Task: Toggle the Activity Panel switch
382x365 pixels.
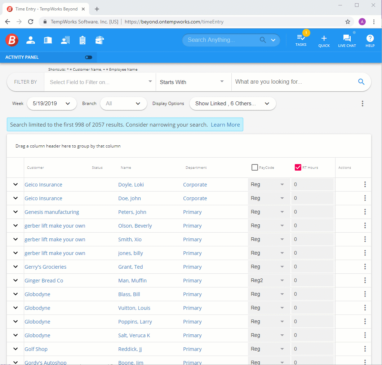Action: 88,57
